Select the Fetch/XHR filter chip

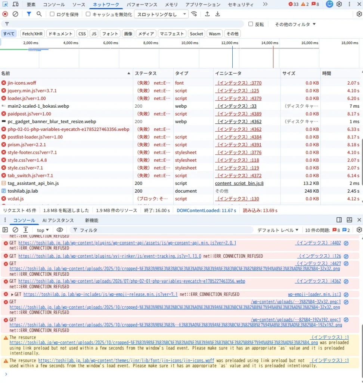click(x=32, y=34)
